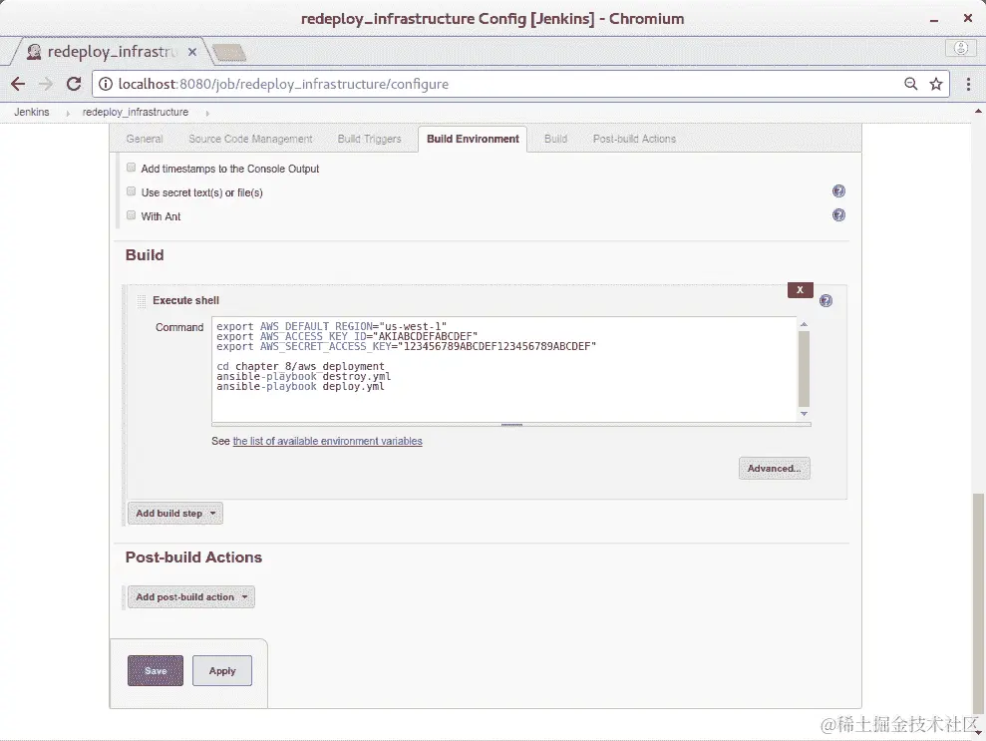Tick the With Ant checkbox
The image size is (986, 741).
131,215
